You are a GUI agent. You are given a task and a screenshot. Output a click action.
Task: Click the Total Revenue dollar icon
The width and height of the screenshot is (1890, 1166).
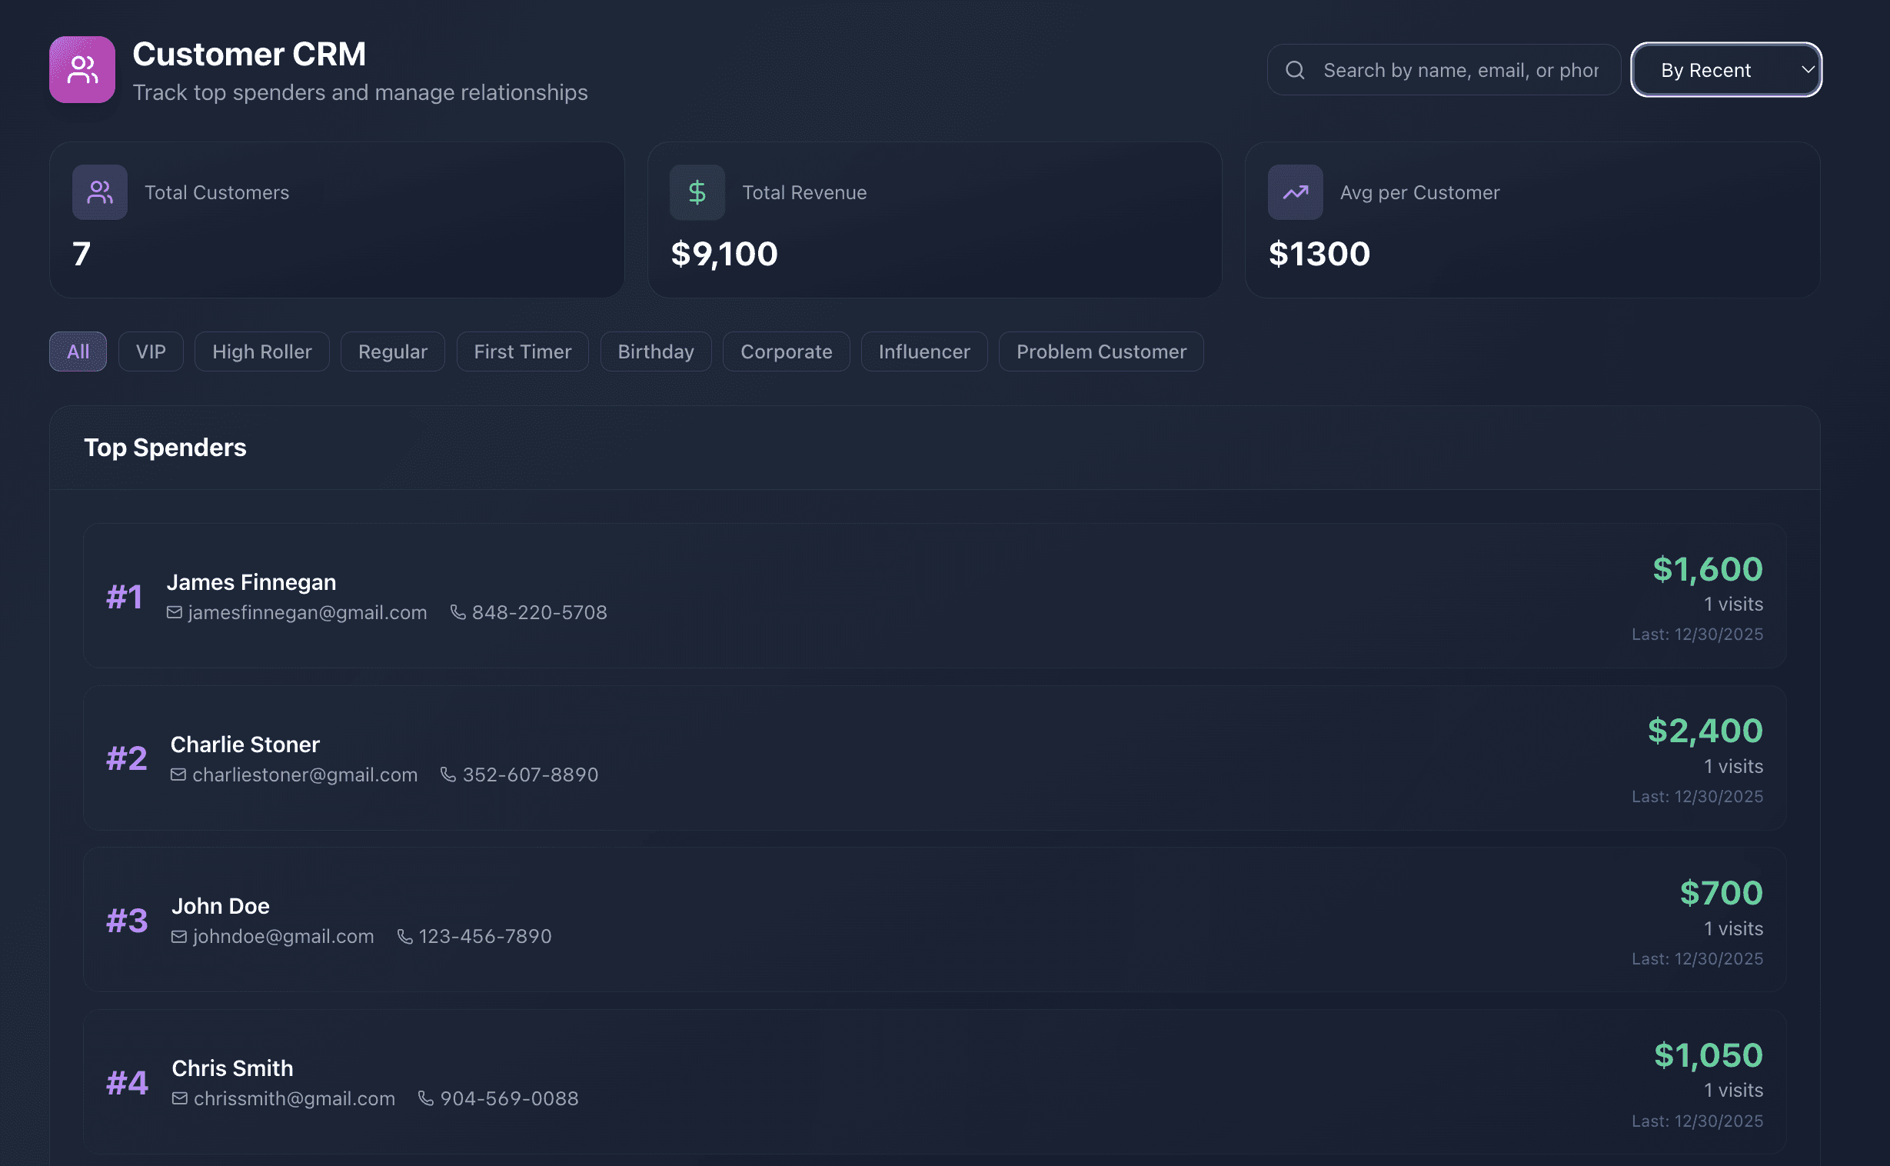tap(697, 192)
